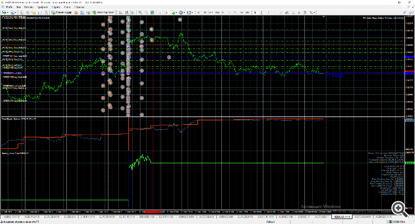Open the chart templates dropdown
This screenshot has height=224, width=415.
click(189, 12)
